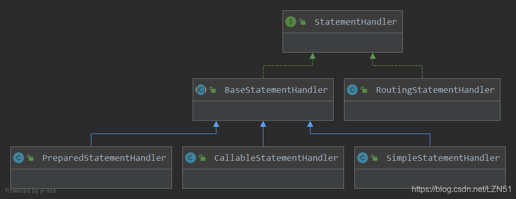The height and width of the screenshot is (199, 516).
Task: Click the members compartment of RoutingStatementHandler
Action: 422,111
